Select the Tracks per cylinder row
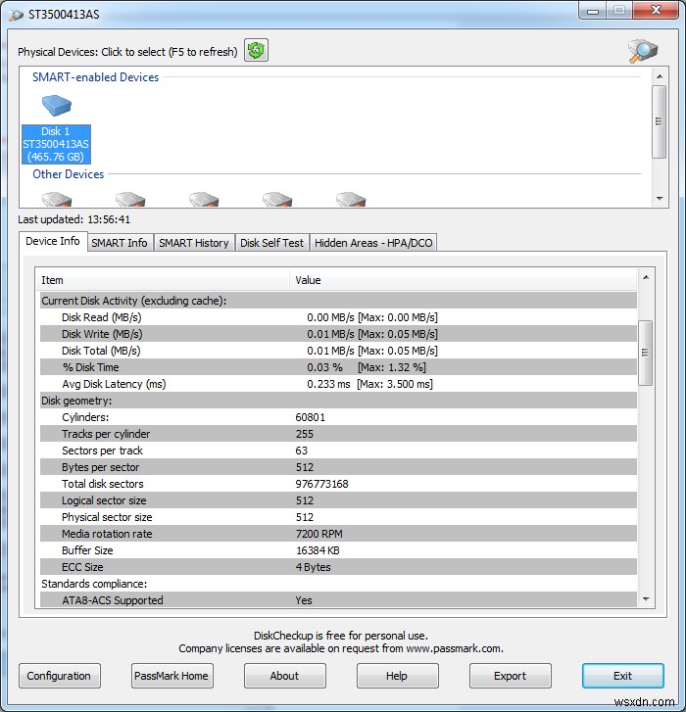 coord(338,434)
